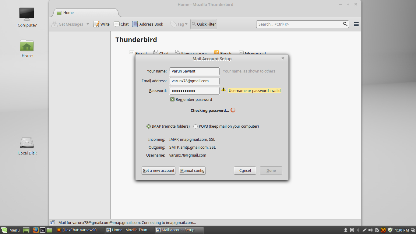Viewport: 416px width, 234px height.
Task: Click the warning triangle icon beside password
Action: (x=224, y=90)
